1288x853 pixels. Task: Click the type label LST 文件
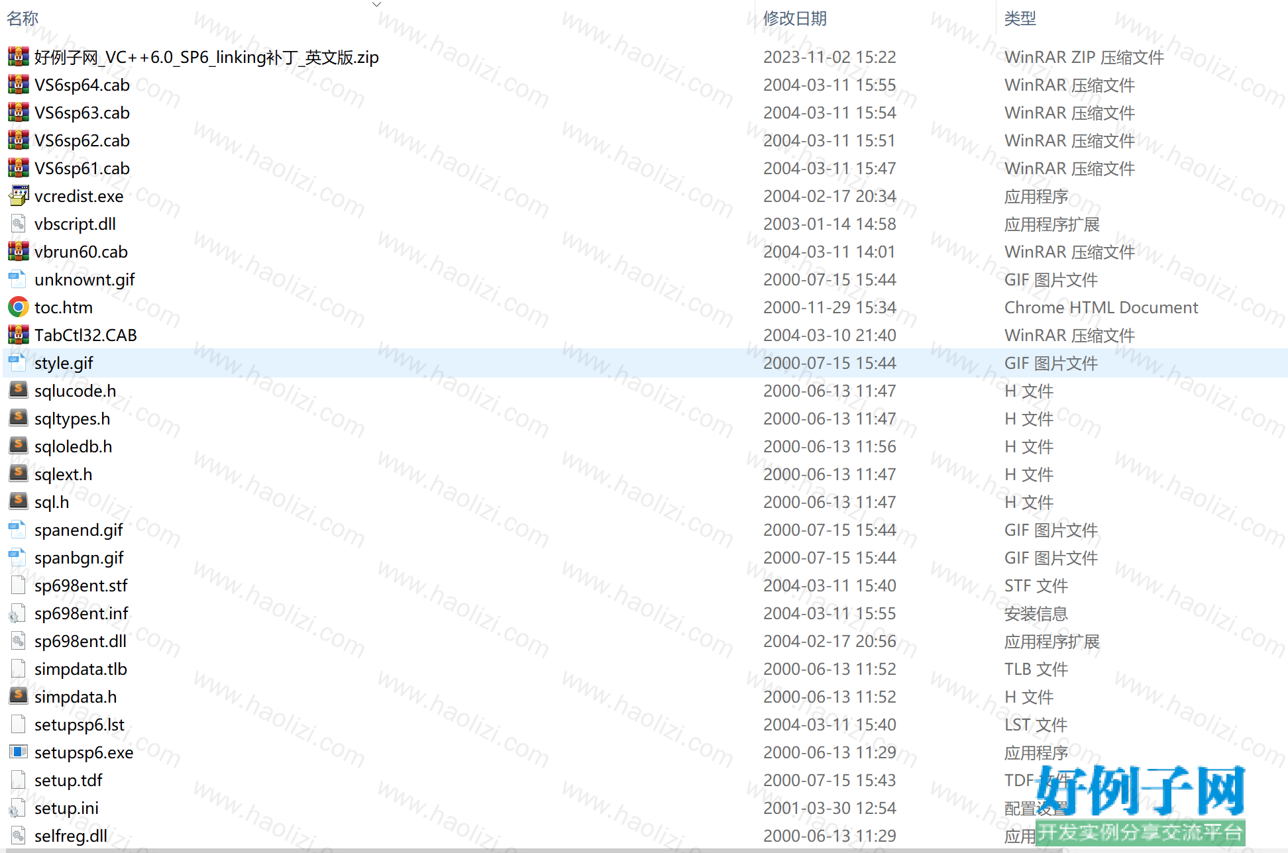pyautogui.click(x=1036, y=725)
